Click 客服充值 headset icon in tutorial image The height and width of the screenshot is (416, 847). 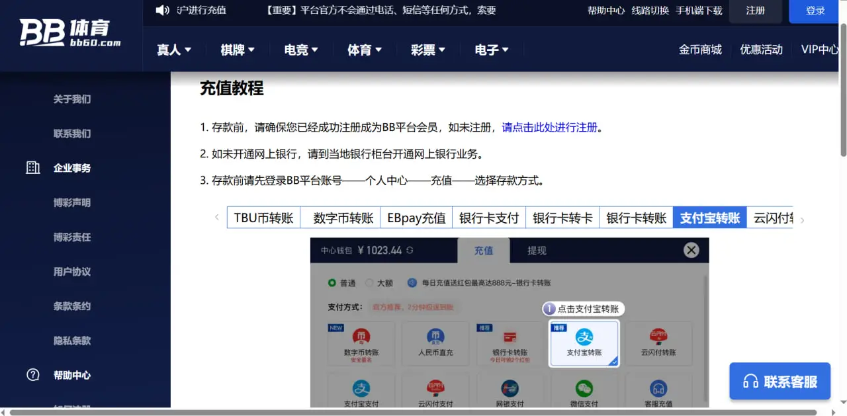[x=658, y=388]
